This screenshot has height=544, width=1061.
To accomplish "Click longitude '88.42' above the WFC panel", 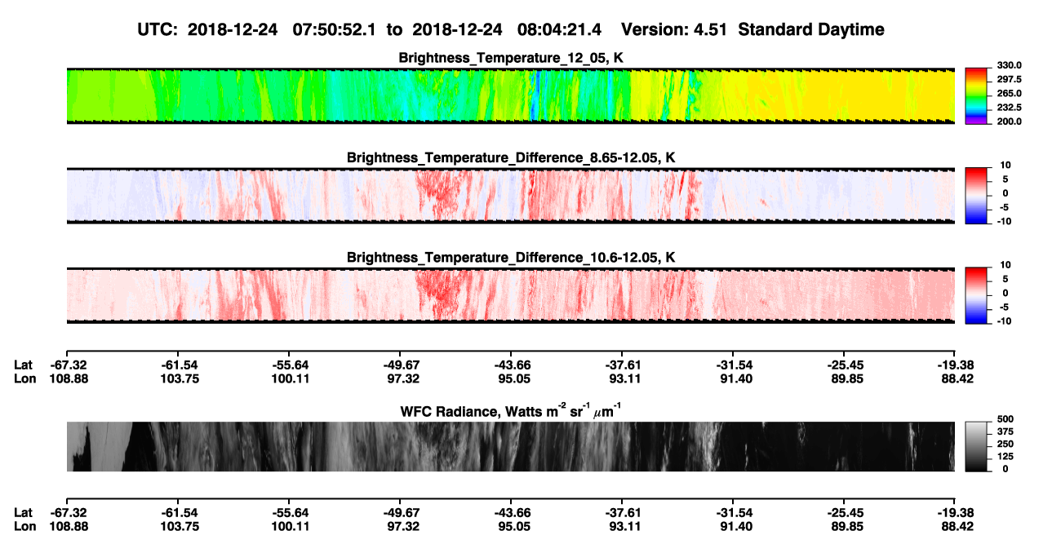I will pos(955,378).
